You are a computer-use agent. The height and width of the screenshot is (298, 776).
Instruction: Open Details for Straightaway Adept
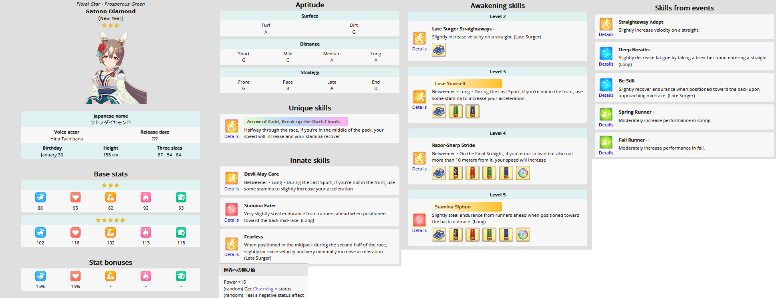[x=606, y=35]
